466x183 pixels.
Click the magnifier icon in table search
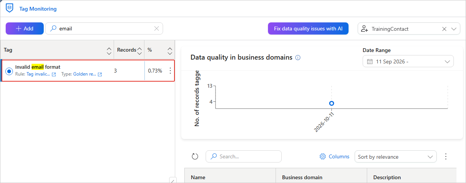point(214,156)
